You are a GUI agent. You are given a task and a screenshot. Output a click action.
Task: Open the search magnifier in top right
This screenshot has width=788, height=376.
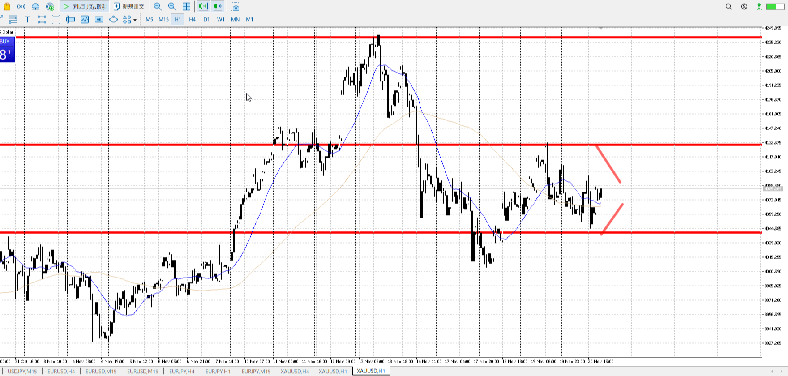point(728,6)
